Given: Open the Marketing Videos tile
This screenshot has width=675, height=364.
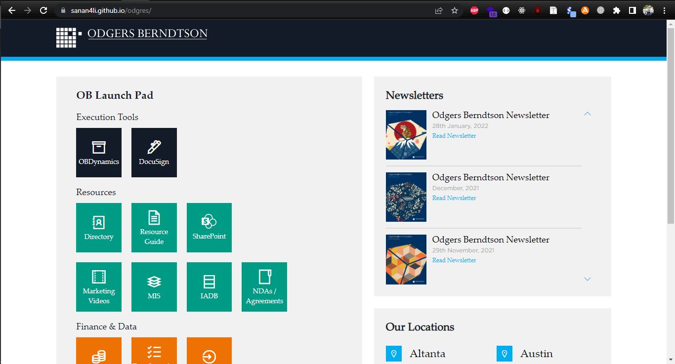Looking at the screenshot, I should point(99,287).
